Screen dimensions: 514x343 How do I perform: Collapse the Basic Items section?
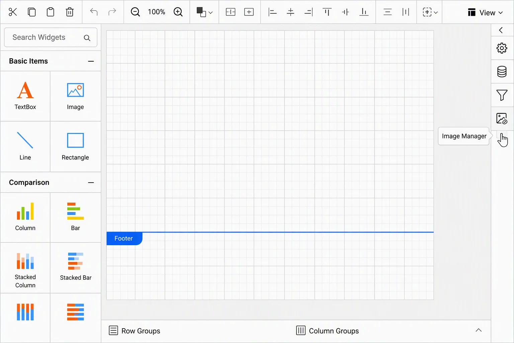(x=91, y=61)
